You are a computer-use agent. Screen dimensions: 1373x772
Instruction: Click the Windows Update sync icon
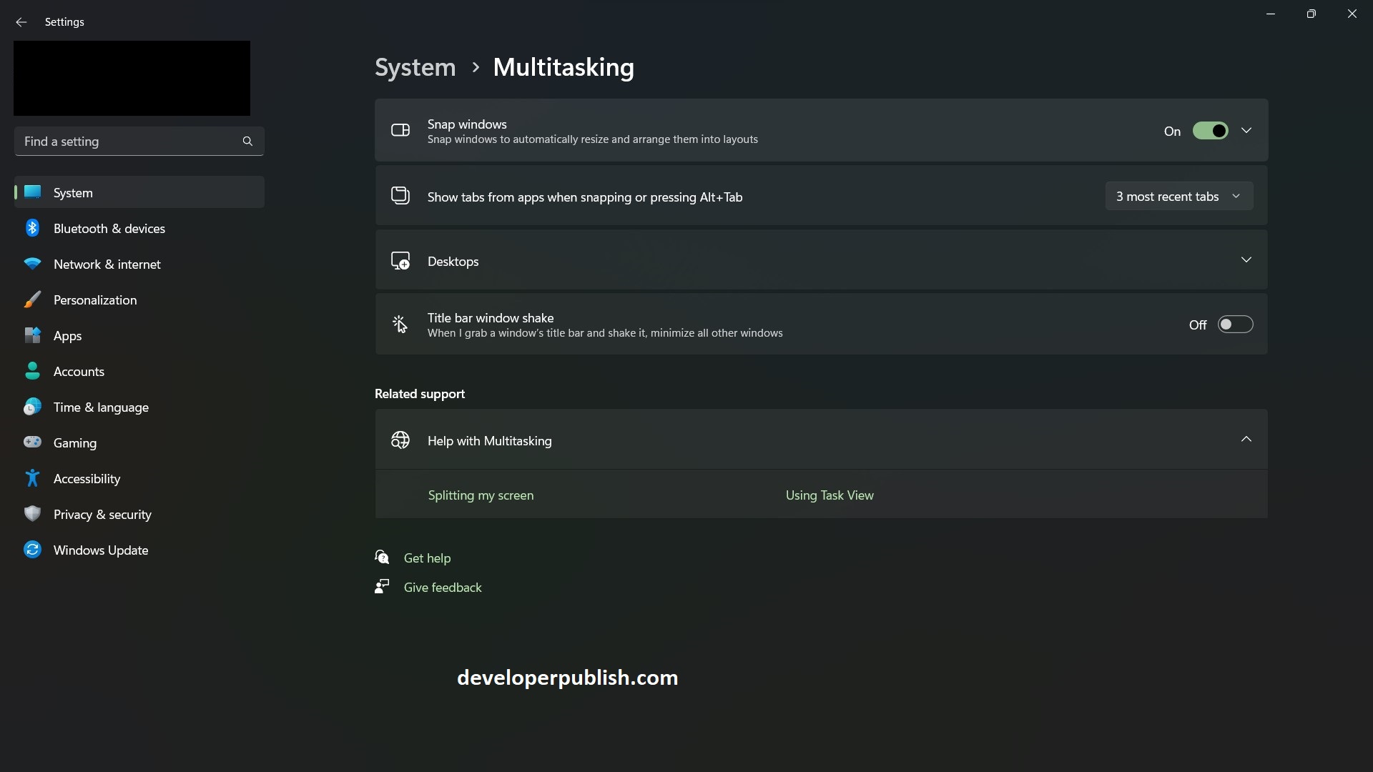point(32,550)
